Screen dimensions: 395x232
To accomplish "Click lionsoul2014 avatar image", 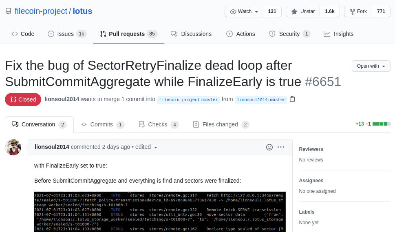I will 13,147.
